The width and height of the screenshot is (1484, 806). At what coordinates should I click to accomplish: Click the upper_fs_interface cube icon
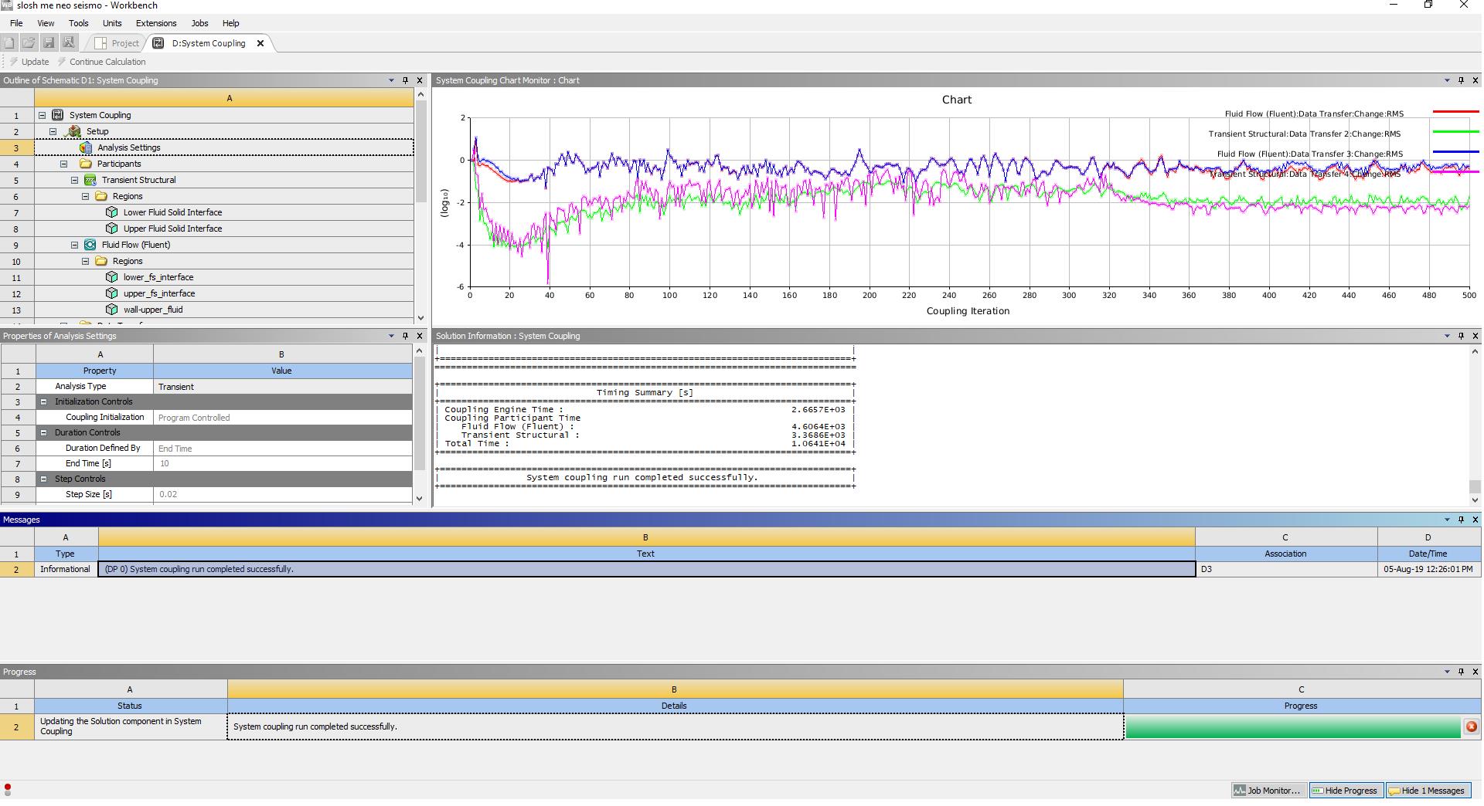[111, 293]
